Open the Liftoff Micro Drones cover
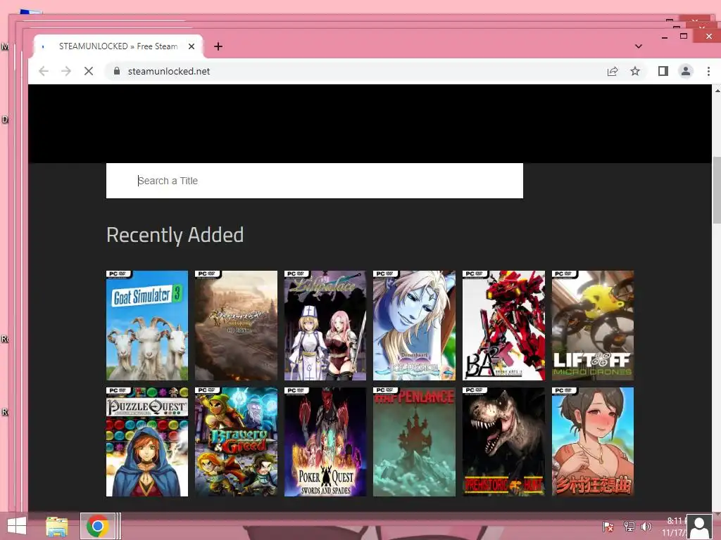This screenshot has width=721, height=540. point(593,326)
